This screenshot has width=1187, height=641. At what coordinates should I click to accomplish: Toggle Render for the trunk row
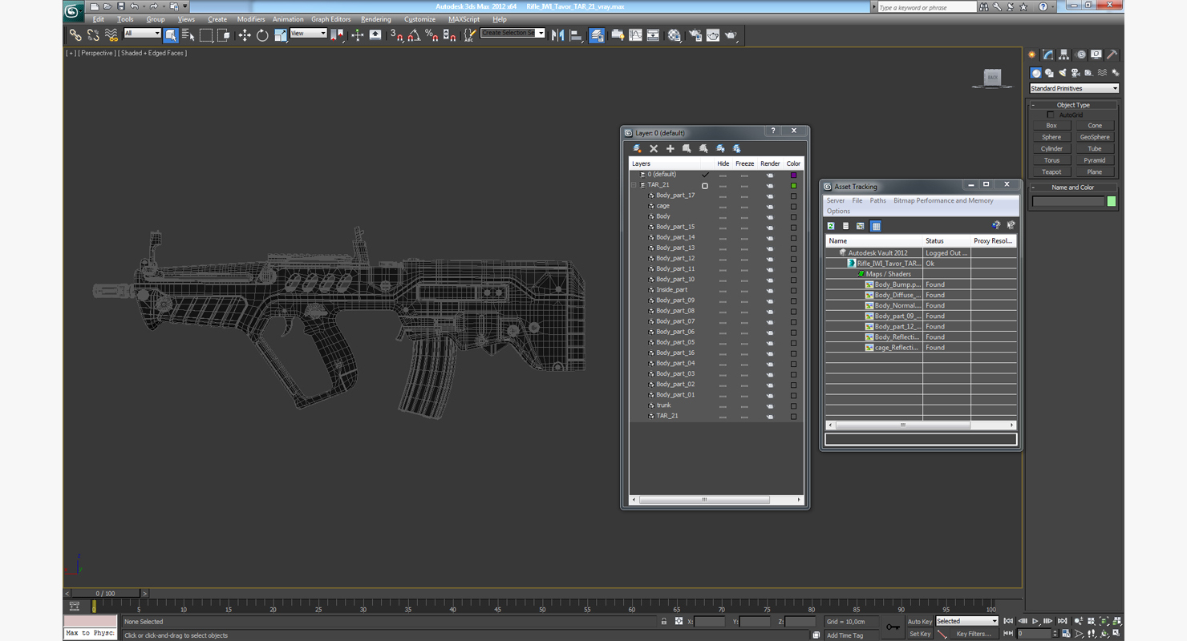point(770,406)
